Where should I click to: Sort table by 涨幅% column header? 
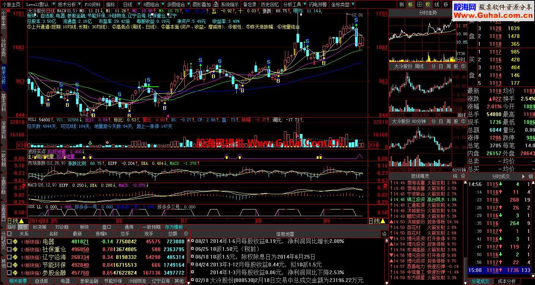tap(101, 234)
